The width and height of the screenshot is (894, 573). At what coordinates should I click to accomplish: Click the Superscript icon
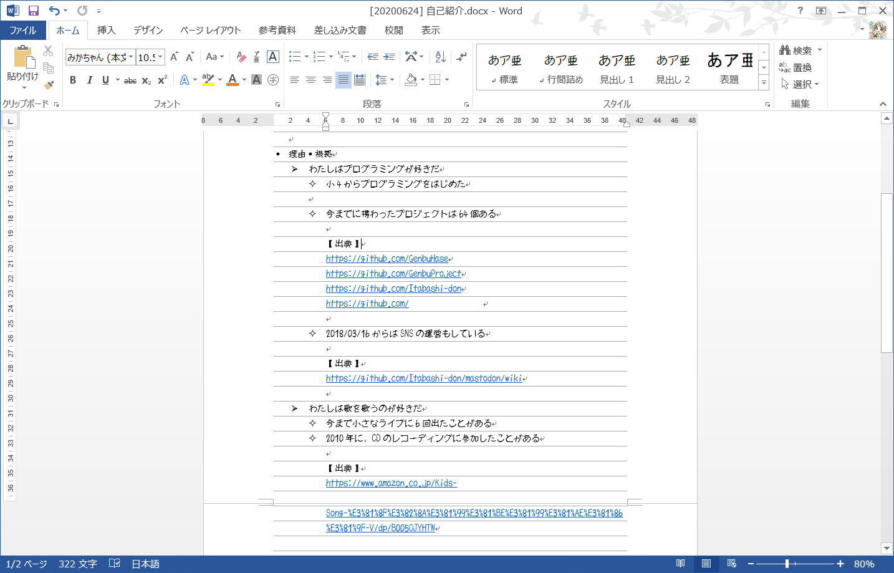click(162, 80)
